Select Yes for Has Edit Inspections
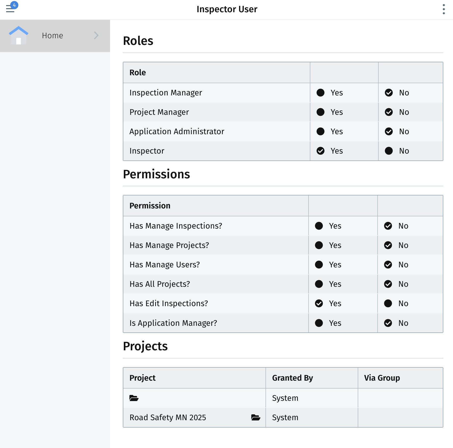The width and height of the screenshot is (453, 448). [x=319, y=303]
